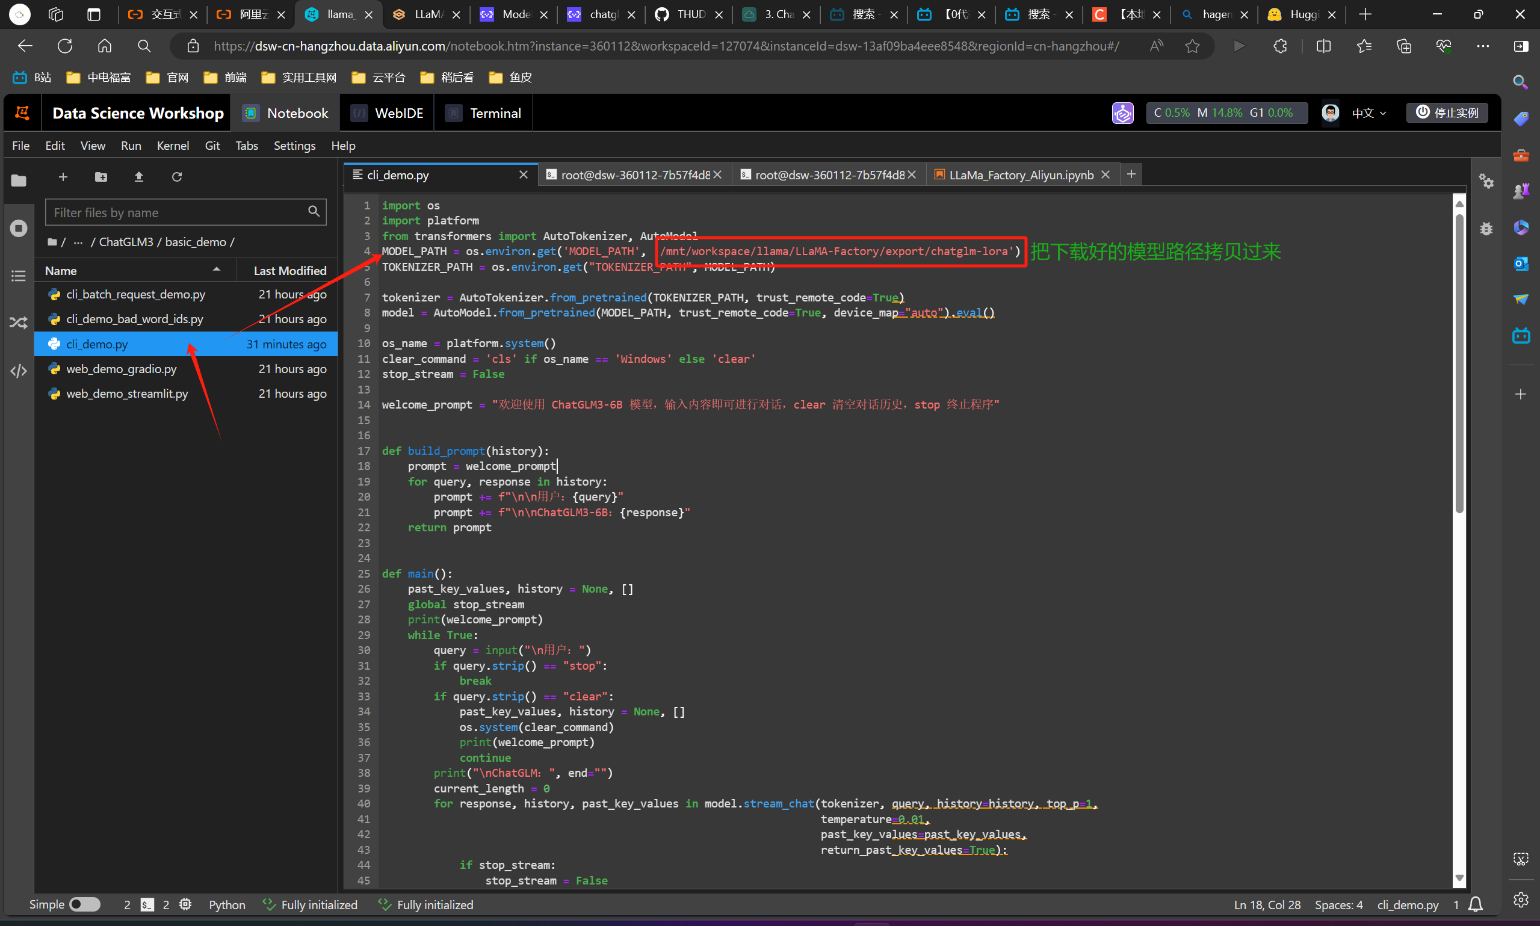Open the table of contents sidebar icon
The width and height of the screenshot is (1540, 926).
click(19, 275)
